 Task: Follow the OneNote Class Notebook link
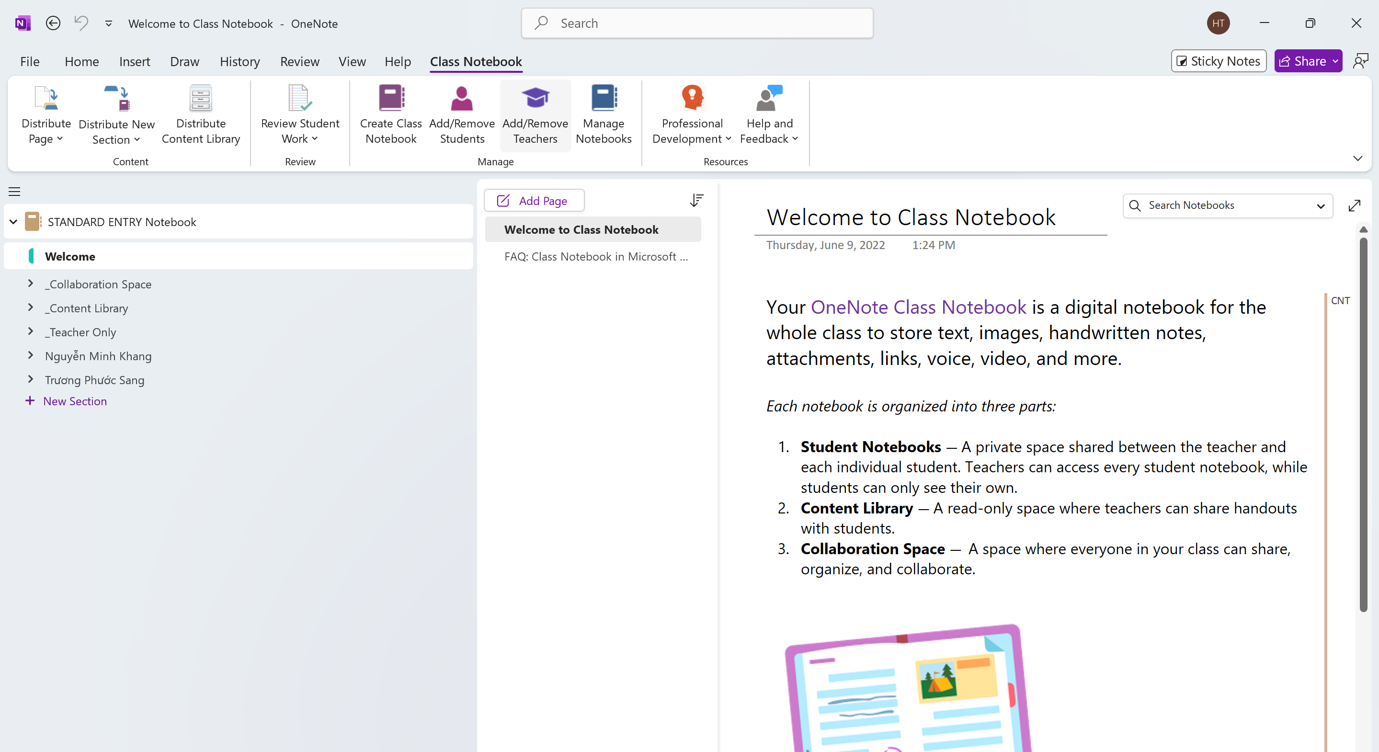coord(918,307)
